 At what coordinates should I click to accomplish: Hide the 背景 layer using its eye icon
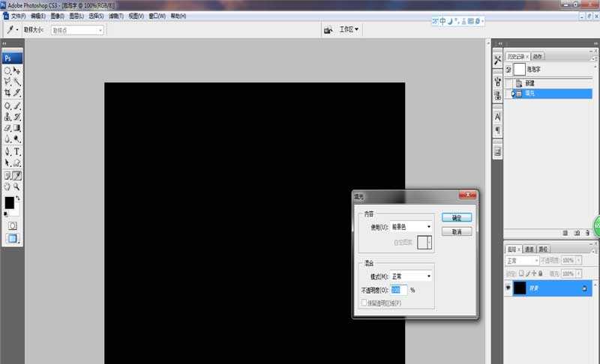click(x=508, y=288)
